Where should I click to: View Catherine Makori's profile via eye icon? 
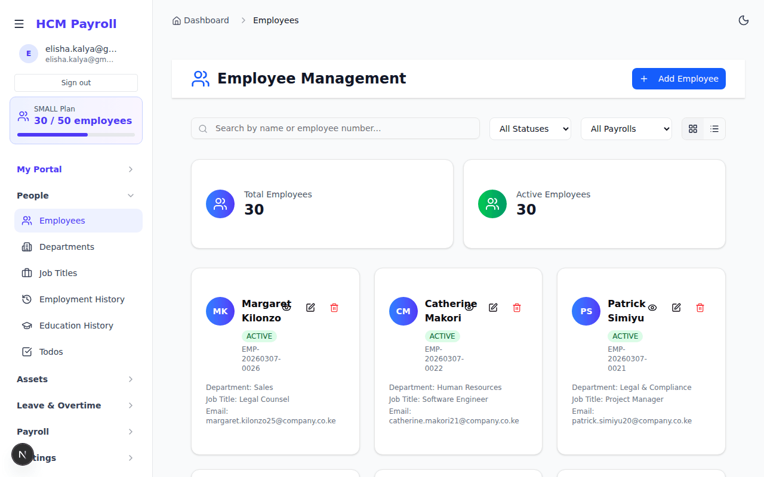tap(469, 306)
